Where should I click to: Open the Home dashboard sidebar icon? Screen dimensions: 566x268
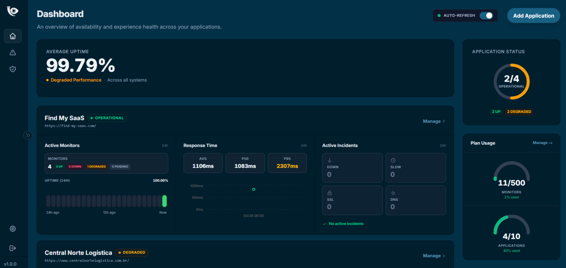(13, 36)
